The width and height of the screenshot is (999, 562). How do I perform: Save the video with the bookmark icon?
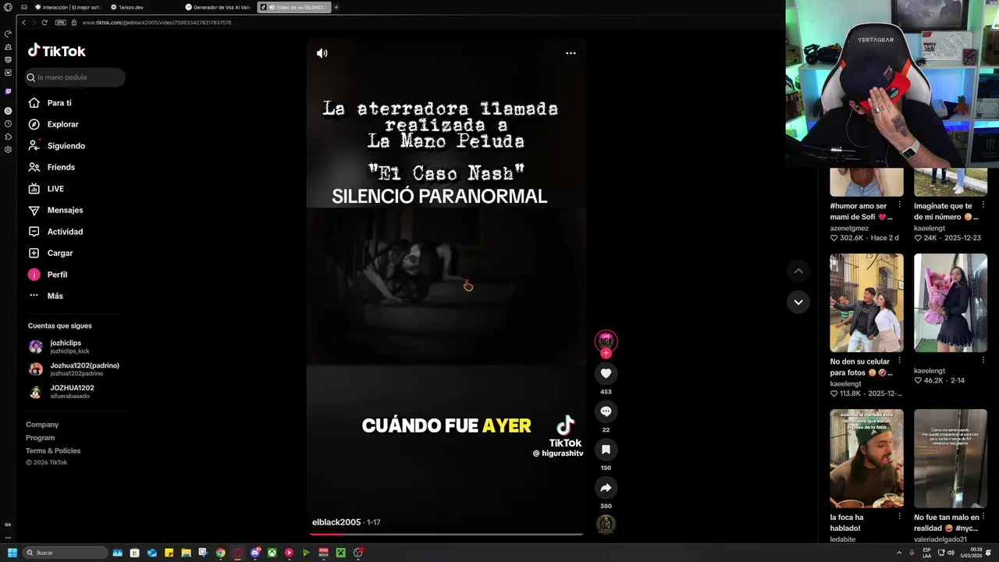pos(606,450)
